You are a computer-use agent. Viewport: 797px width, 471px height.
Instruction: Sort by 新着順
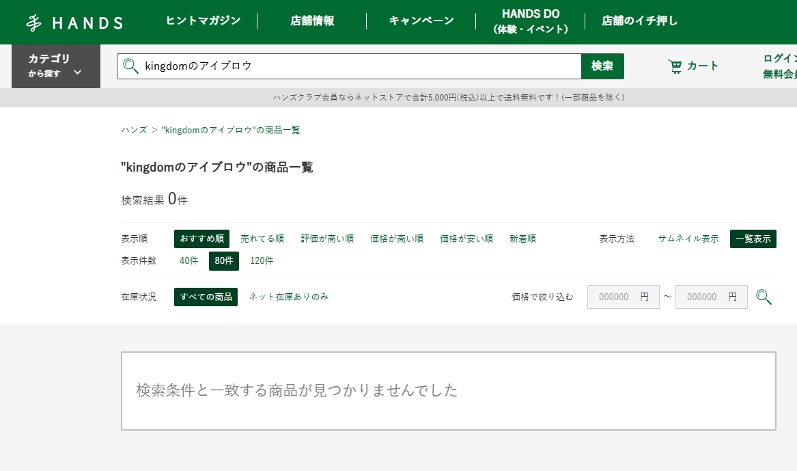[x=522, y=239]
